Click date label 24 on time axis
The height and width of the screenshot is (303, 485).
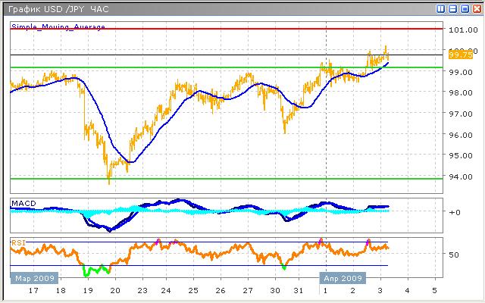pos(166,291)
